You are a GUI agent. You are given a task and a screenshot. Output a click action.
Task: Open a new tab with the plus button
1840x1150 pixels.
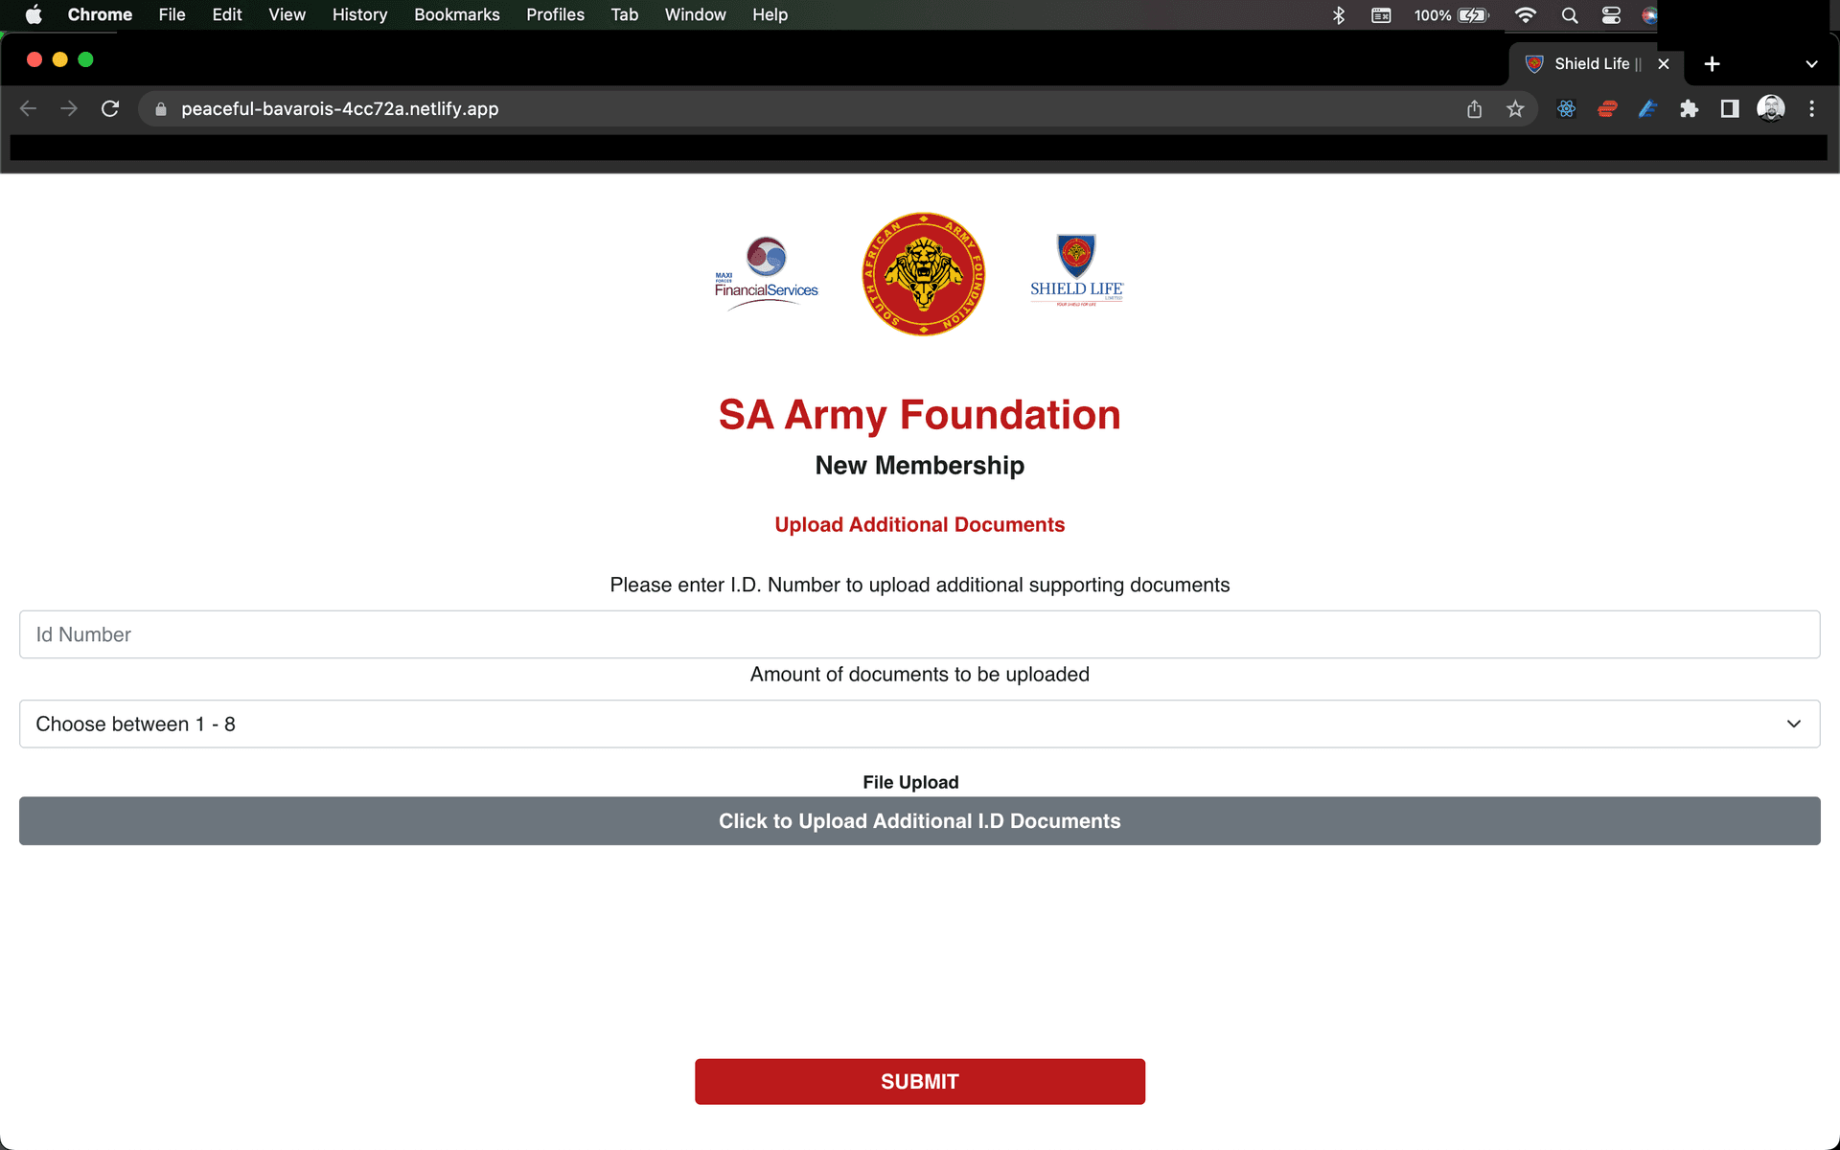(1712, 64)
